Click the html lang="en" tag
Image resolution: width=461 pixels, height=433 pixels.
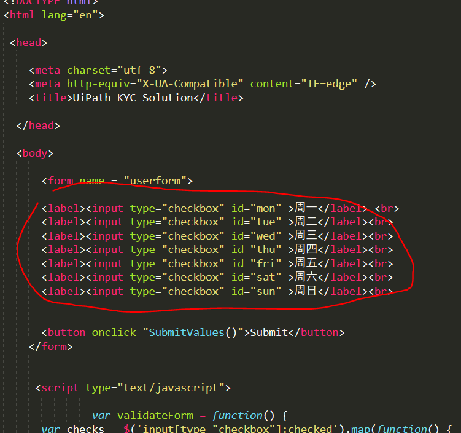click(54, 15)
